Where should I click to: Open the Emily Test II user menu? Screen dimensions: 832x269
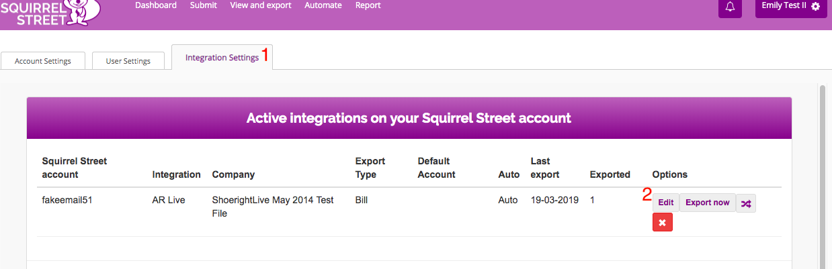[791, 7]
